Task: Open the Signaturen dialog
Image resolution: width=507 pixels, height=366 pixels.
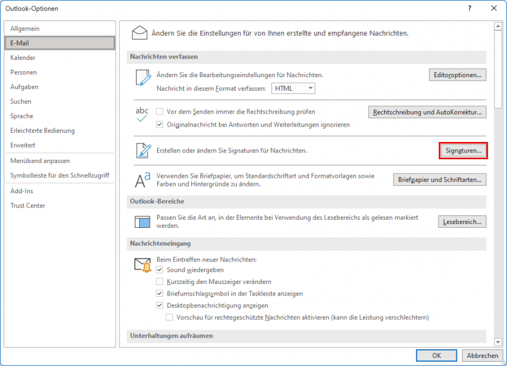Action: [x=463, y=151]
